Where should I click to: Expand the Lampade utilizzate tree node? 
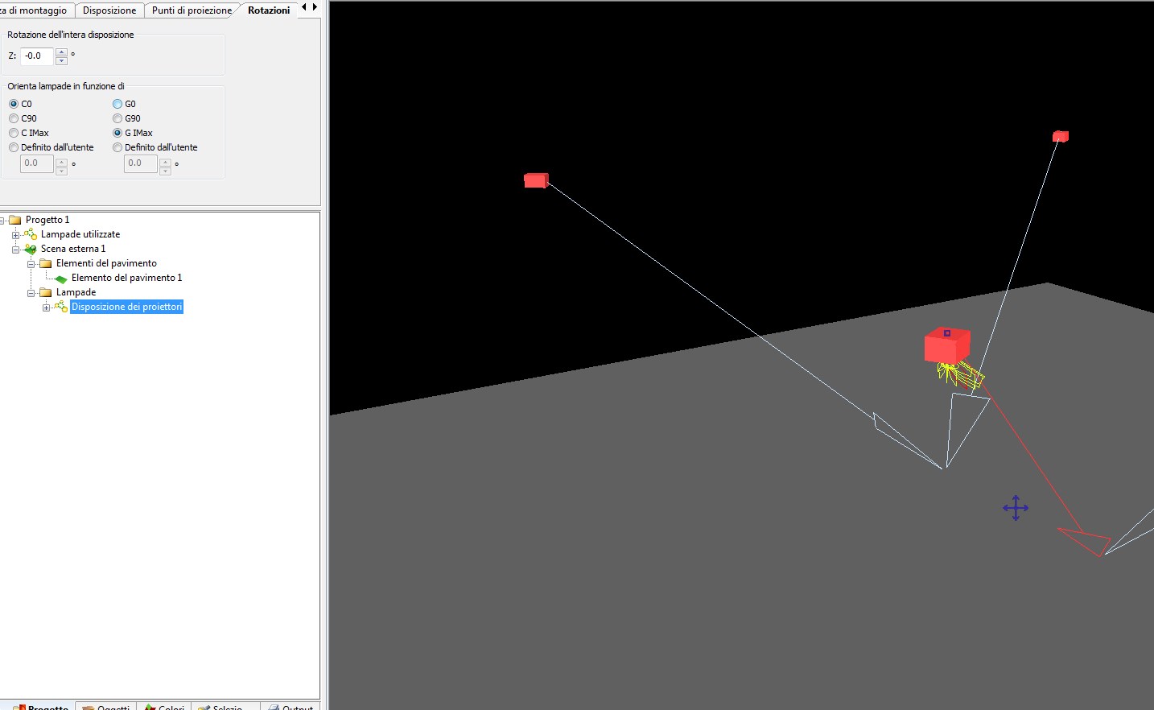pyautogui.click(x=15, y=235)
